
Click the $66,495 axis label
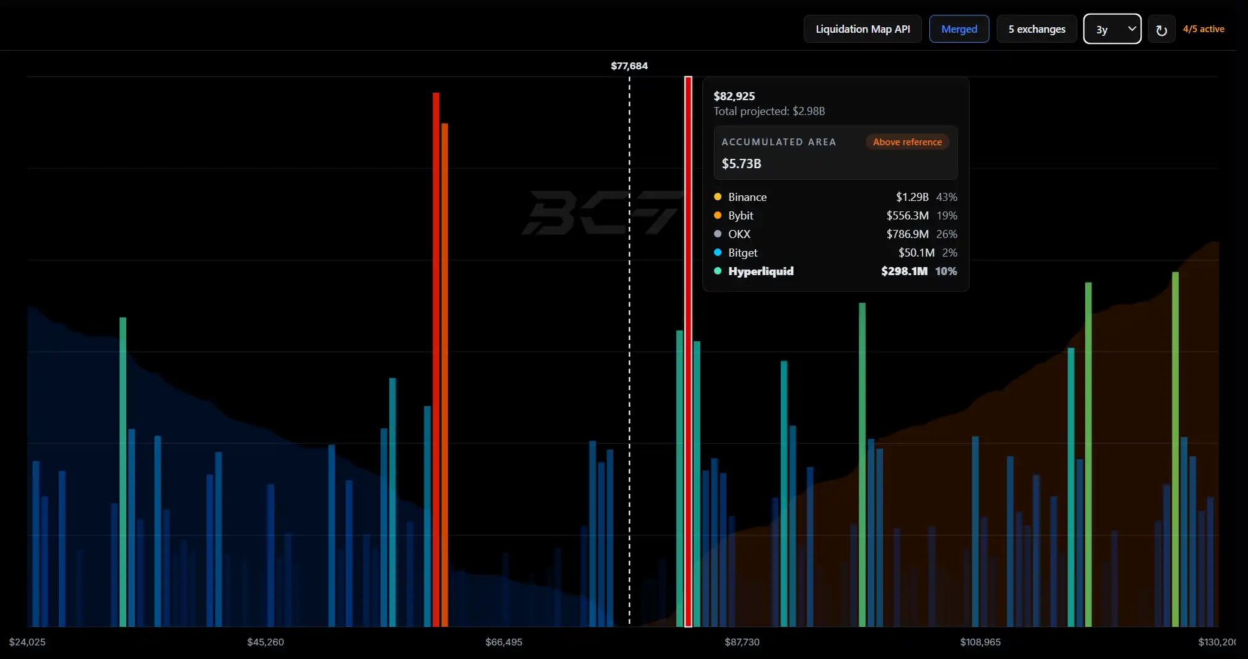[504, 642]
